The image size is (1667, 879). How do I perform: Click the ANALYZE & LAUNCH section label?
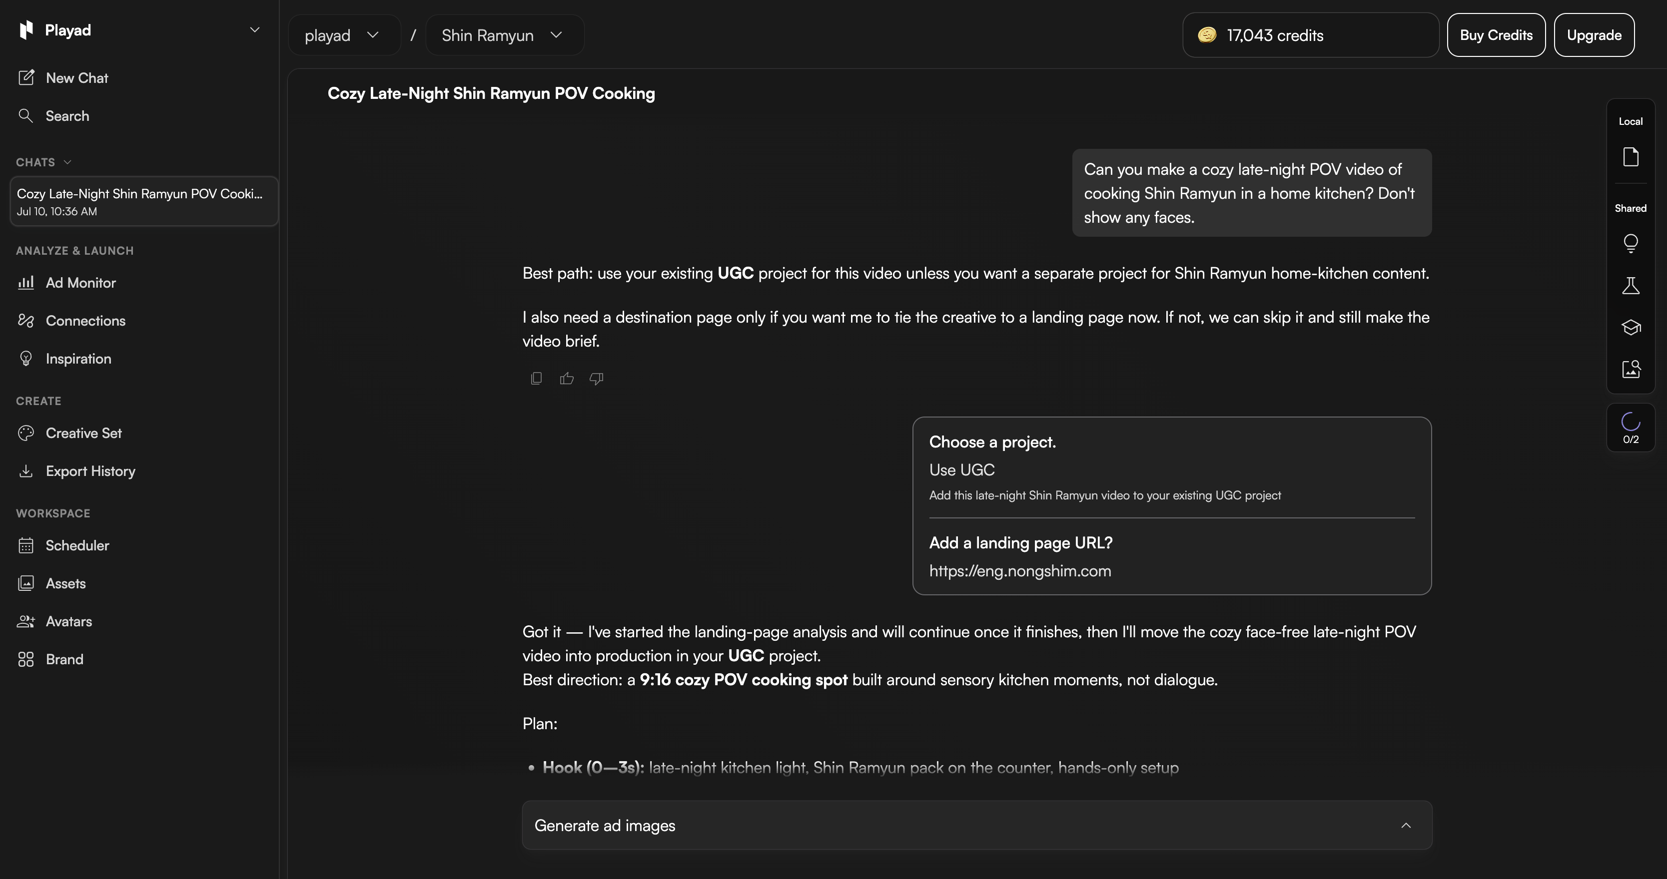pos(75,251)
